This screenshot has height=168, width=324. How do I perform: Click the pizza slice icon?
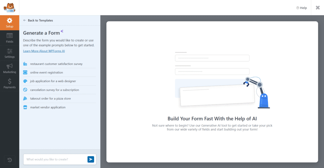25,98
